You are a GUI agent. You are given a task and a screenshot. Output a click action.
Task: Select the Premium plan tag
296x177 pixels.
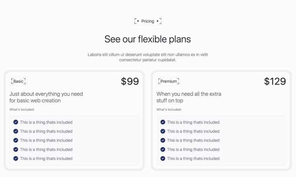coord(168,81)
